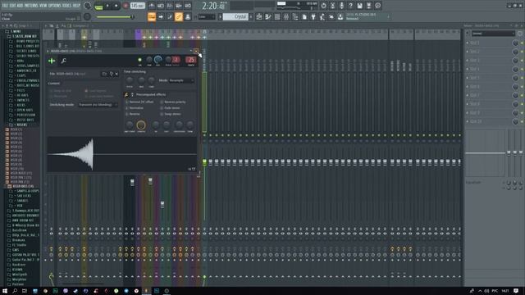
Task: Click the taskbar search icon
Action: [15, 291]
